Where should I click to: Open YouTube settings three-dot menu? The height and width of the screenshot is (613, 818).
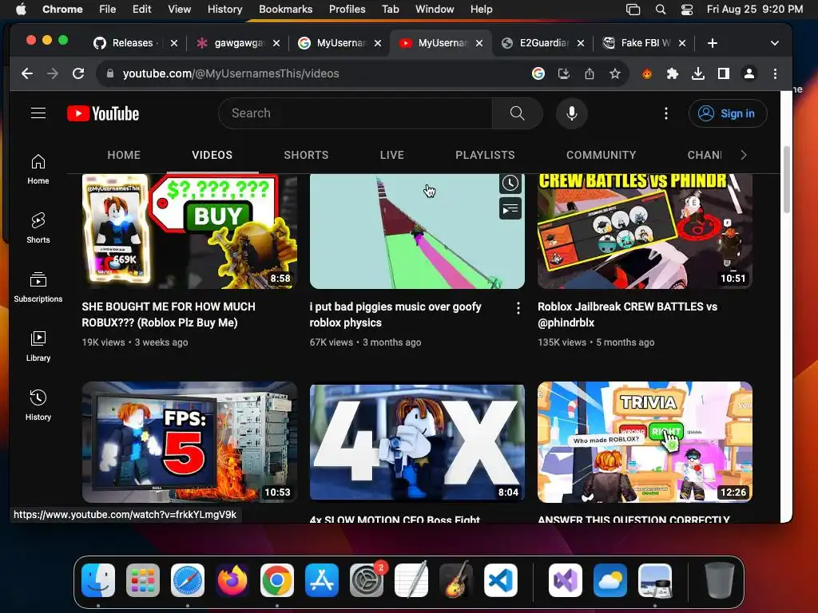pos(665,113)
